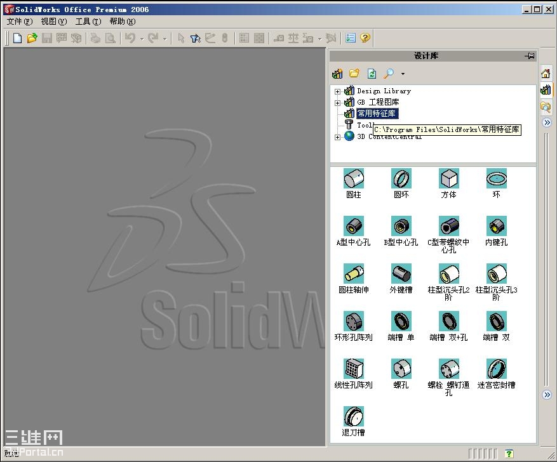
Task: Click the magnifier Search icon in 设计库
Action: click(x=389, y=74)
